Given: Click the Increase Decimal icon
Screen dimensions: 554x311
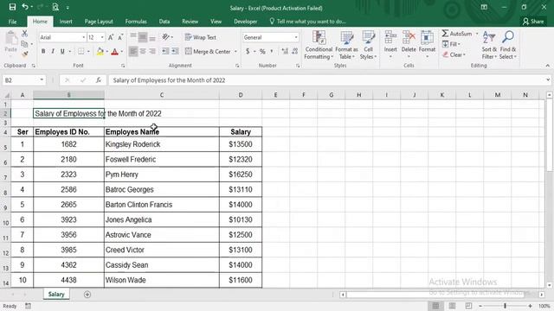Looking at the screenshot, I should [285, 52].
